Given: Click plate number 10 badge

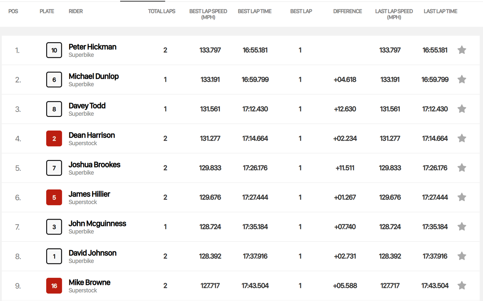Looking at the screenshot, I should pyautogui.click(x=54, y=50).
